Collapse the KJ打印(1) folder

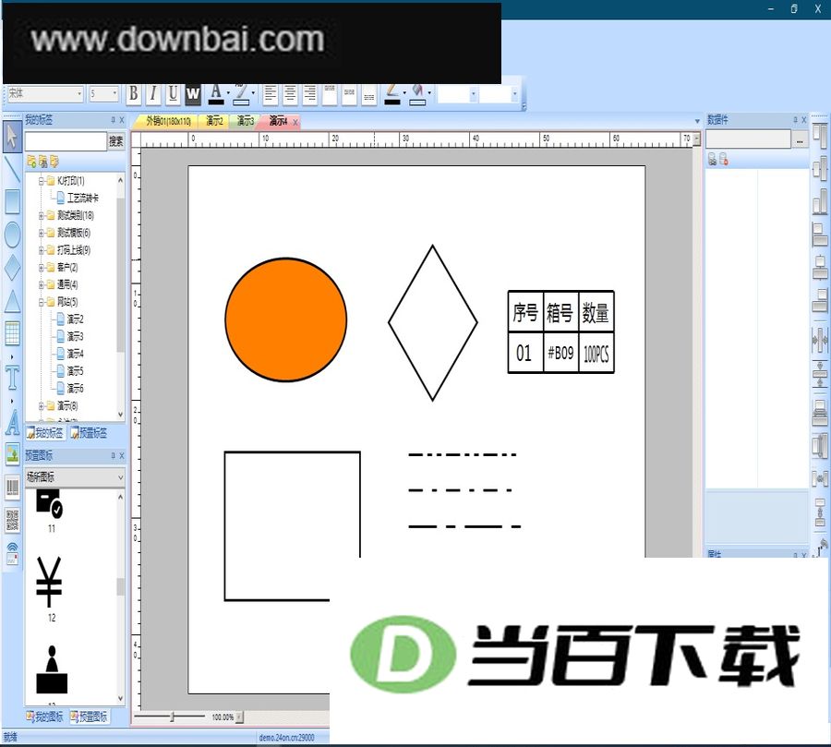point(42,181)
